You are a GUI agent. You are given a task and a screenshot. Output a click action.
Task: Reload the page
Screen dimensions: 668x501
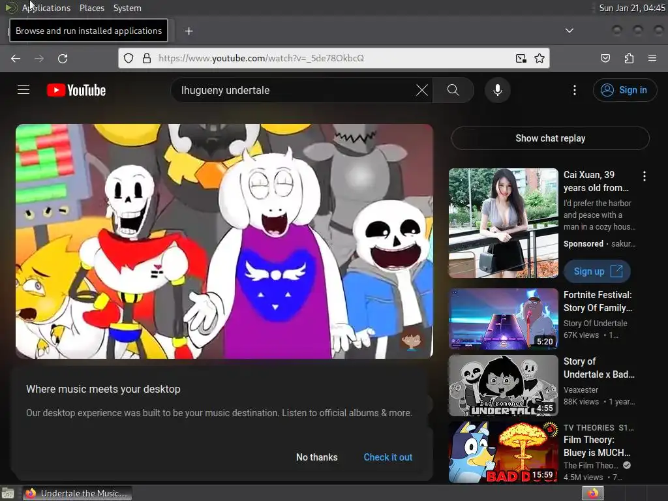63,58
